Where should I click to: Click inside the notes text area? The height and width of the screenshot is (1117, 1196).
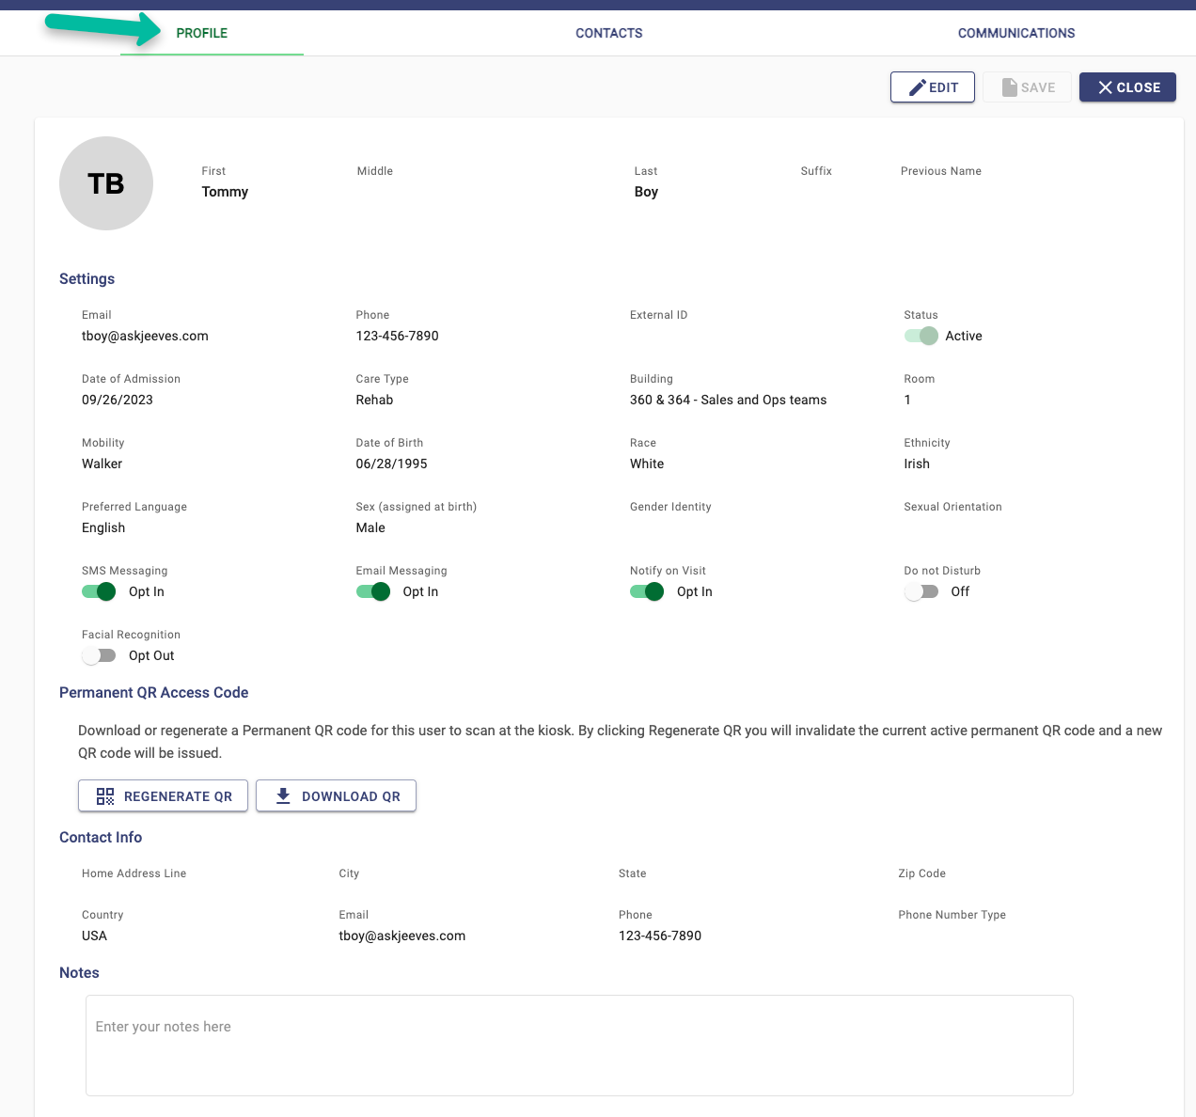(577, 1044)
